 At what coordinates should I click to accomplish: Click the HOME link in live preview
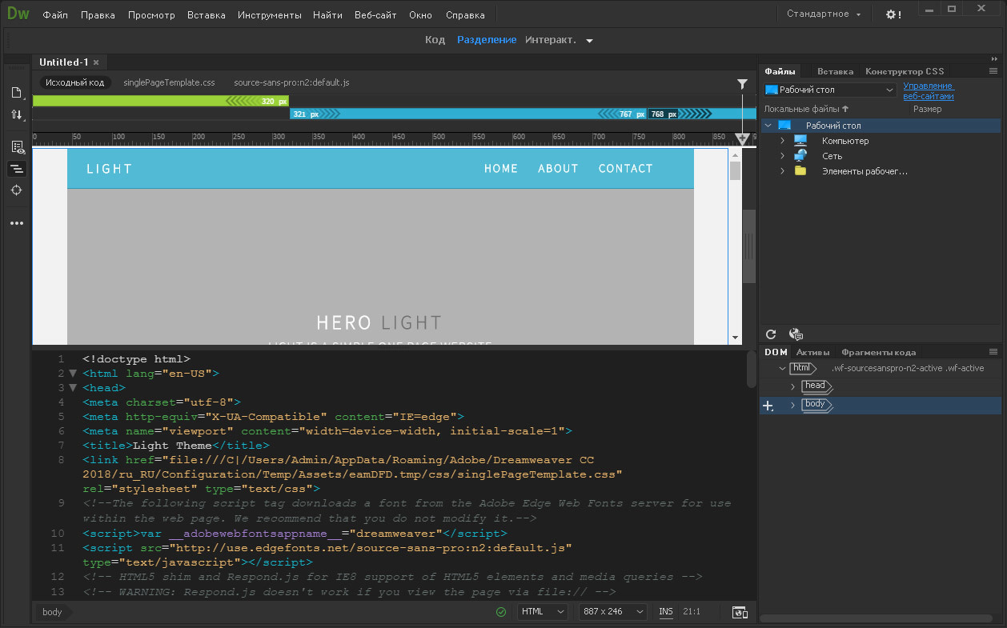(x=501, y=169)
